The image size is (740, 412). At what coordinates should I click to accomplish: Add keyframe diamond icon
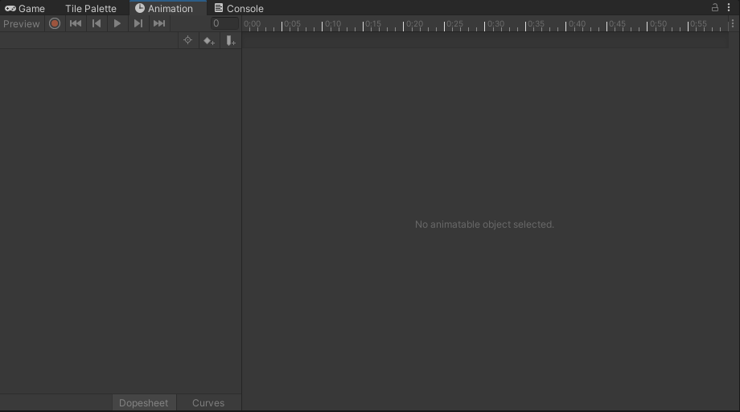pos(209,40)
